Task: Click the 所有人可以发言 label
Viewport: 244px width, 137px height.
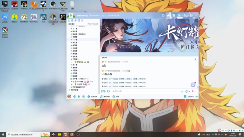Action: coord(93,24)
